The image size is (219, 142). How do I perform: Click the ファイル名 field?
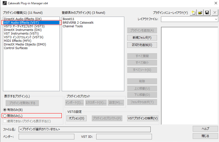pos(84,129)
